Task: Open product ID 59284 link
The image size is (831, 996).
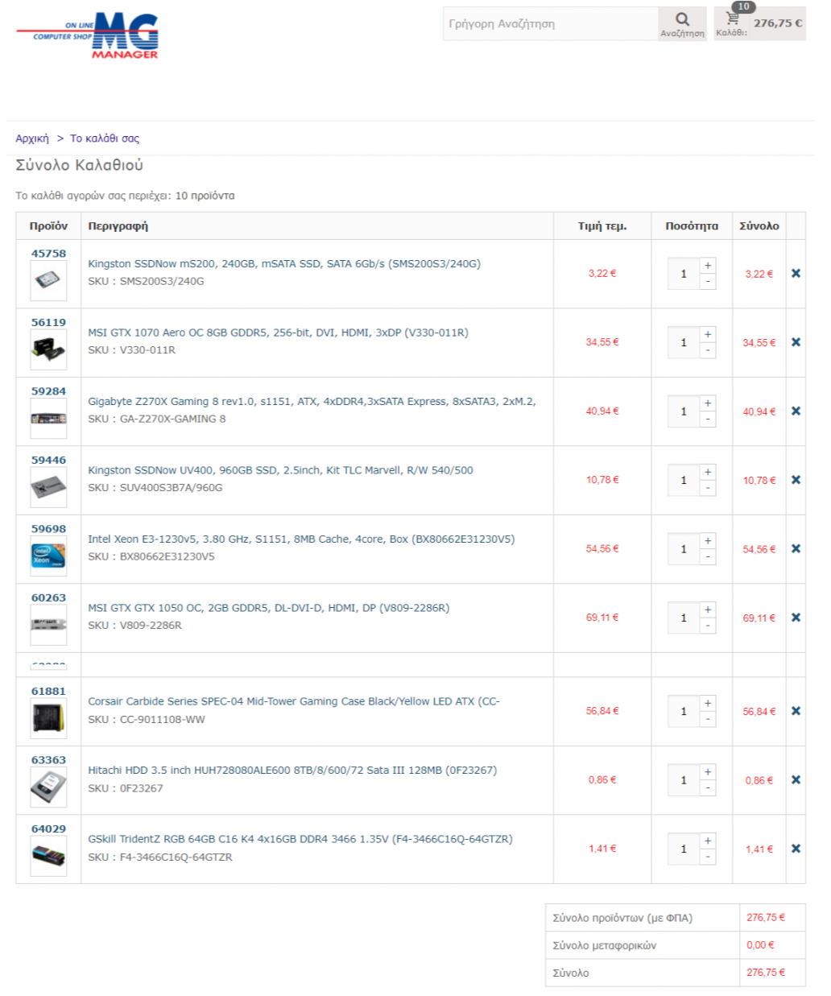Action: click(x=48, y=391)
